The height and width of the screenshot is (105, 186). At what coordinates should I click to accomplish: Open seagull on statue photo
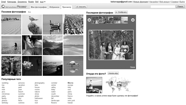coord(32,25)
